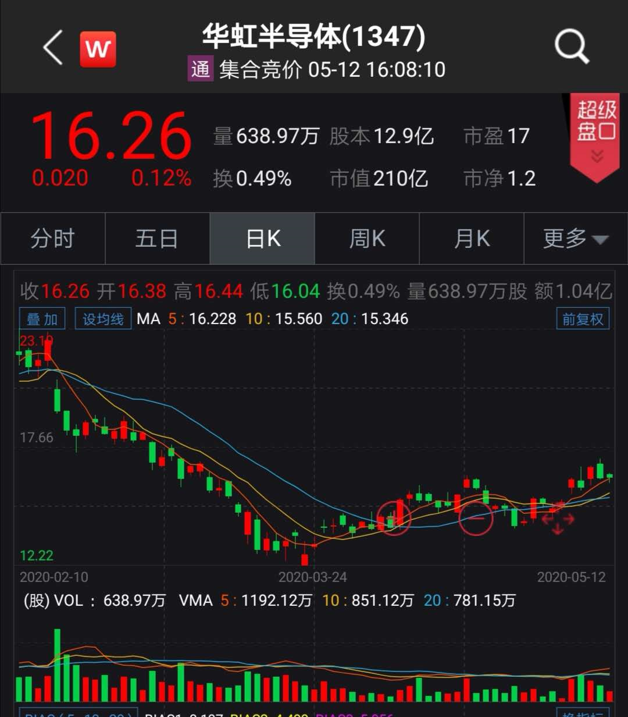
Task: Select the 周K chart tab
Action: click(367, 239)
